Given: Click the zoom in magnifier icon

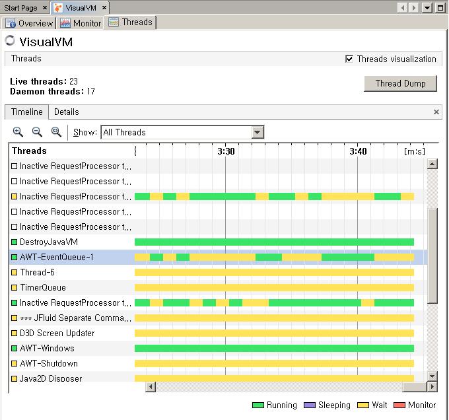Looking at the screenshot, I should pos(18,132).
